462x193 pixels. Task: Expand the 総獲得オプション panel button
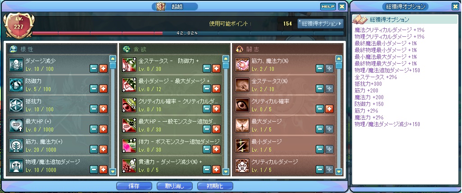coord(321,23)
